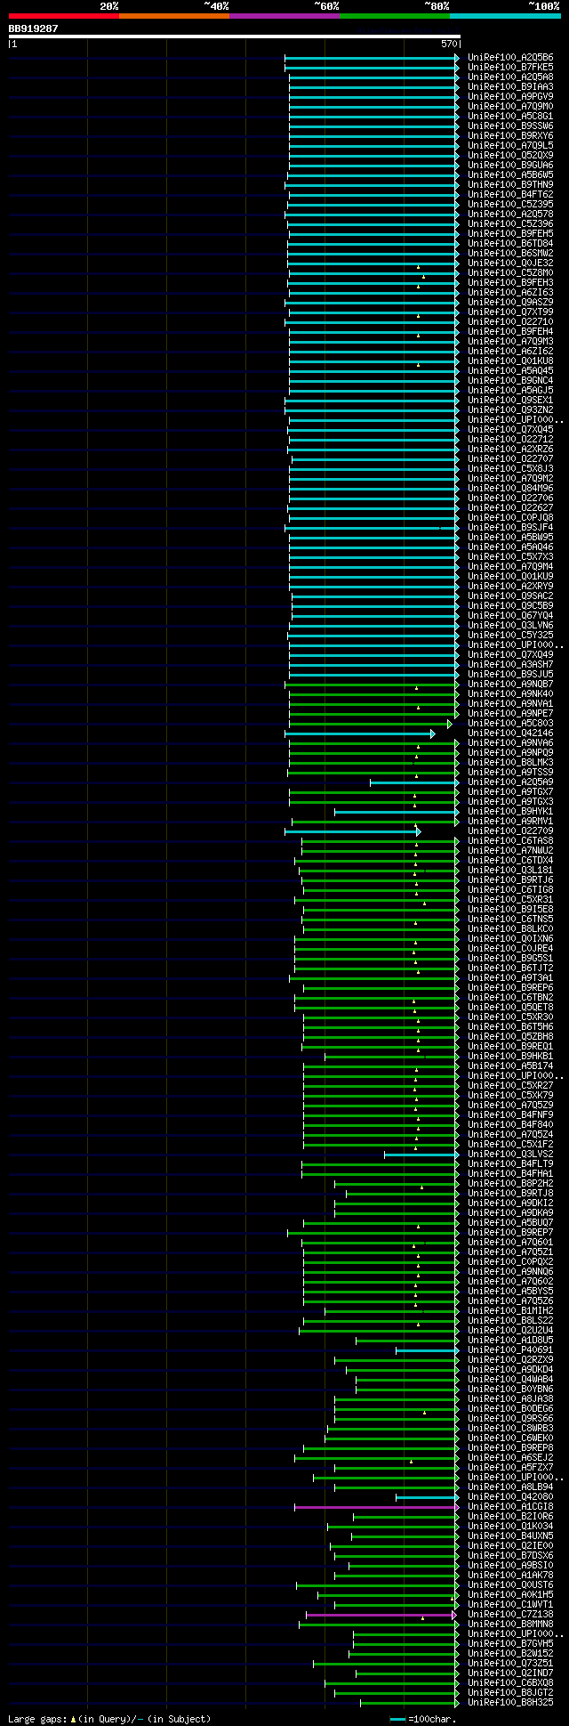Open hit UniRef100_A6SEJ2

[510, 1458]
